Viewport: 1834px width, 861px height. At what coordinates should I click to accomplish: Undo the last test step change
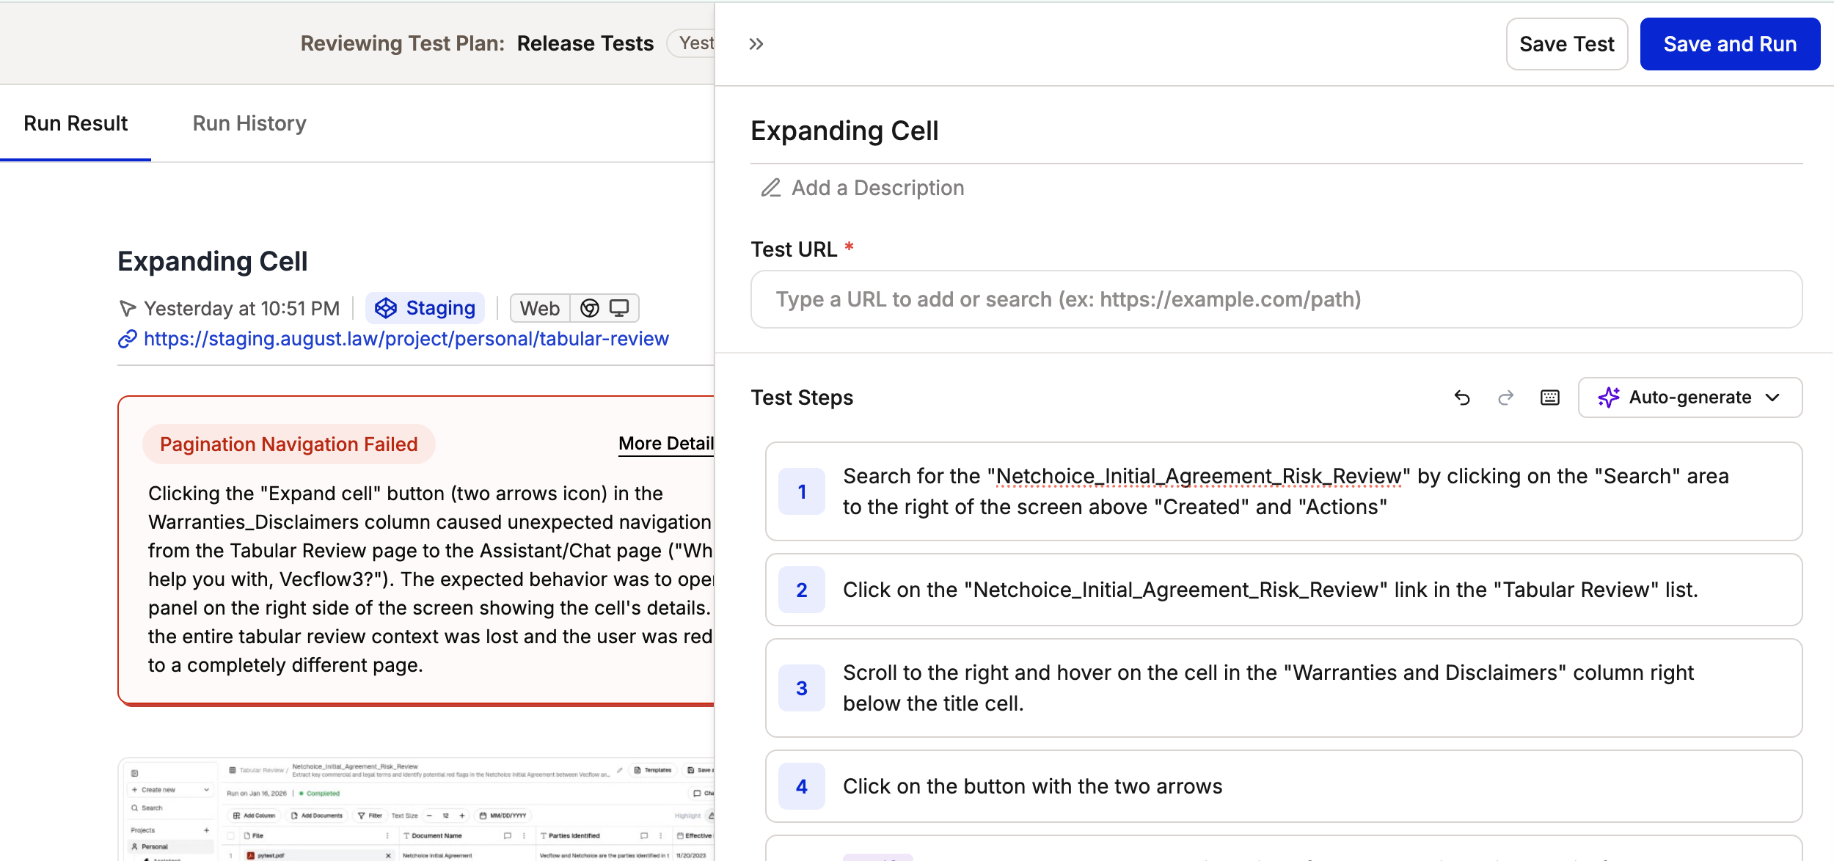click(1462, 397)
